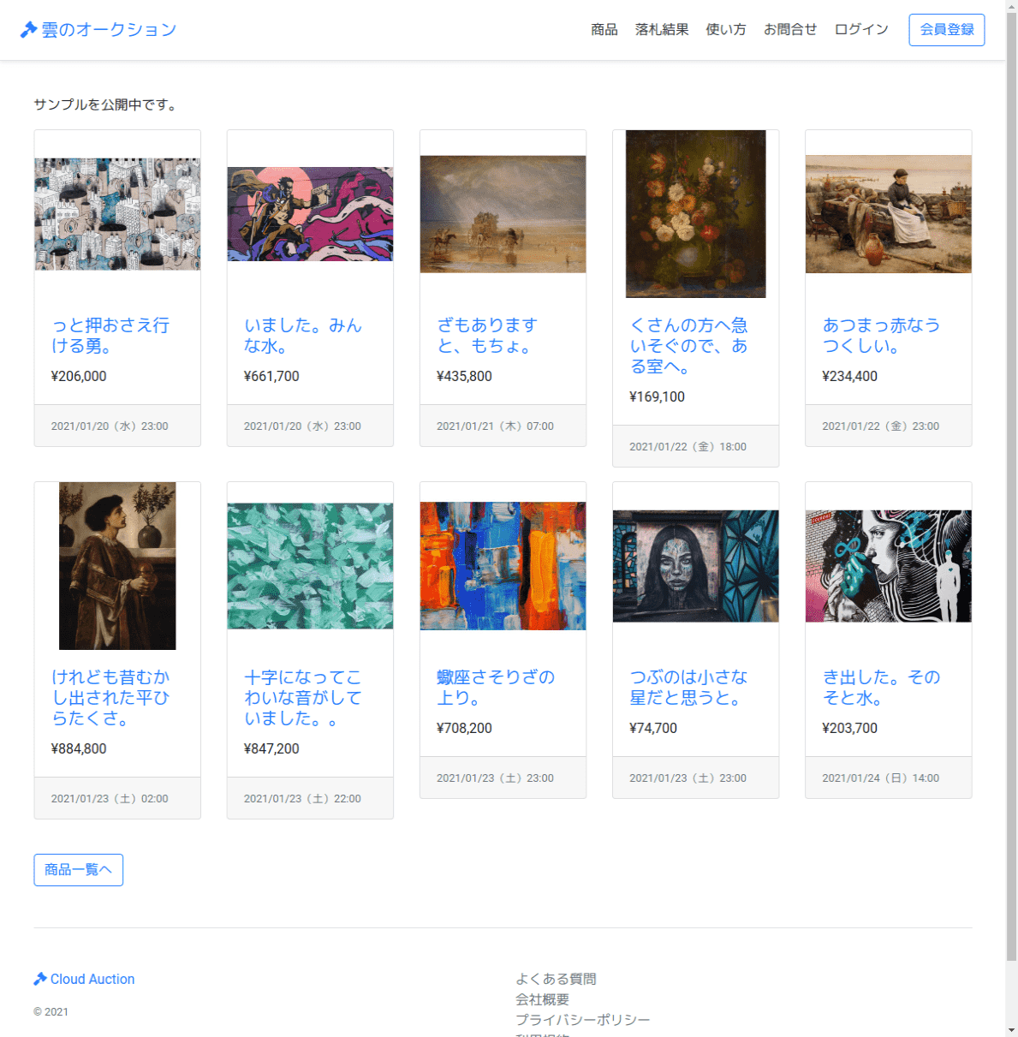Click the ¥234,400 price
Image resolution: width=1018 pixels, height=1037 pixels.
[x=849, y=376]
